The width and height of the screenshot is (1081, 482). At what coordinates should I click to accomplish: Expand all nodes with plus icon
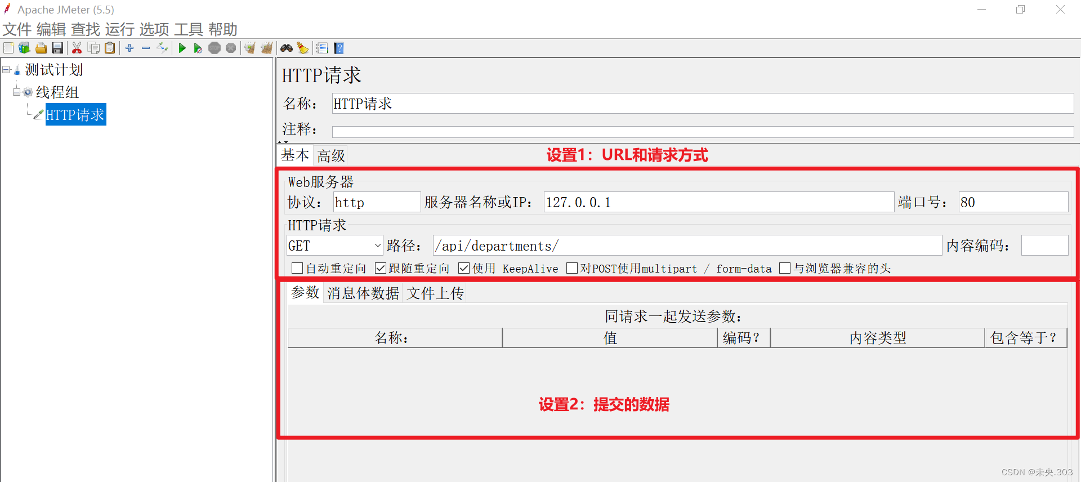point(129,48)
